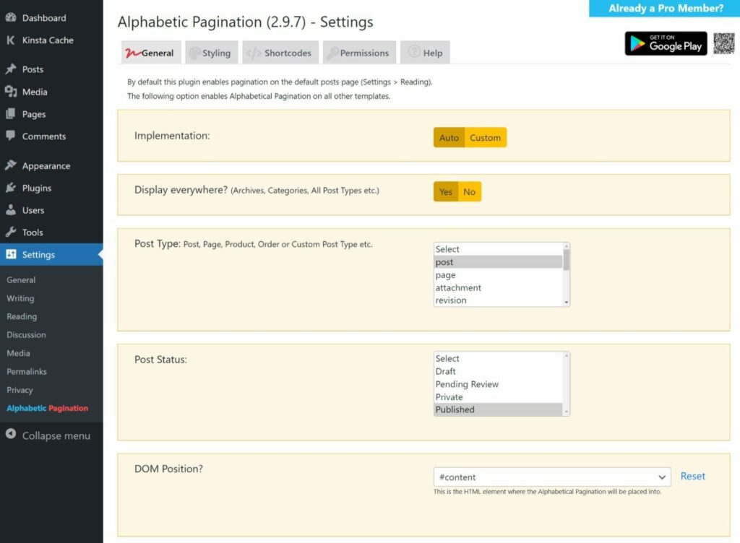The image size is (740, 543).
Task: Open the Appearance menu
Action: (46, 165)
